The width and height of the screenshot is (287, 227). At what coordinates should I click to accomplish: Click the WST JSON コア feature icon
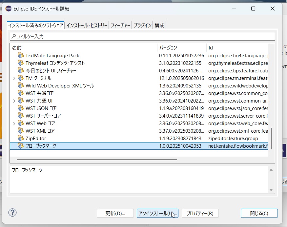[x=21, y=108]
